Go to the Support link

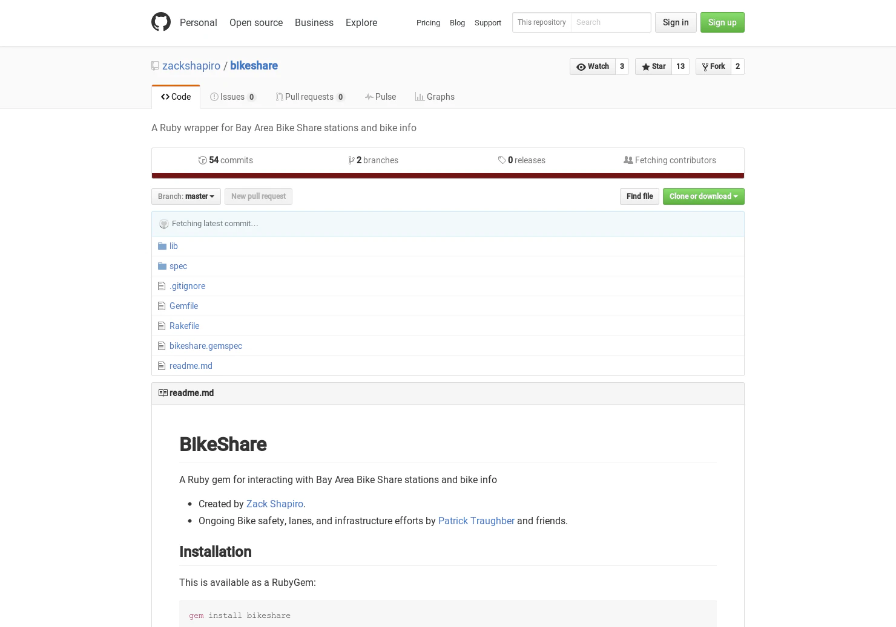pos(488,22)
